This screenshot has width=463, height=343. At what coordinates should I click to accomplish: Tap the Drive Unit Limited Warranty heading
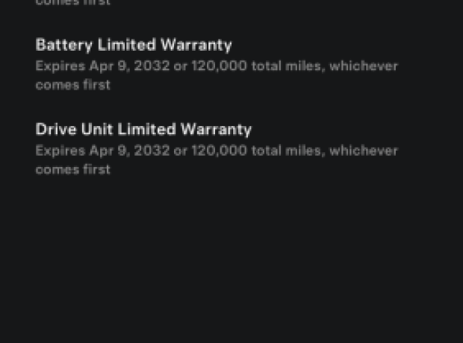tap(143, 129)
